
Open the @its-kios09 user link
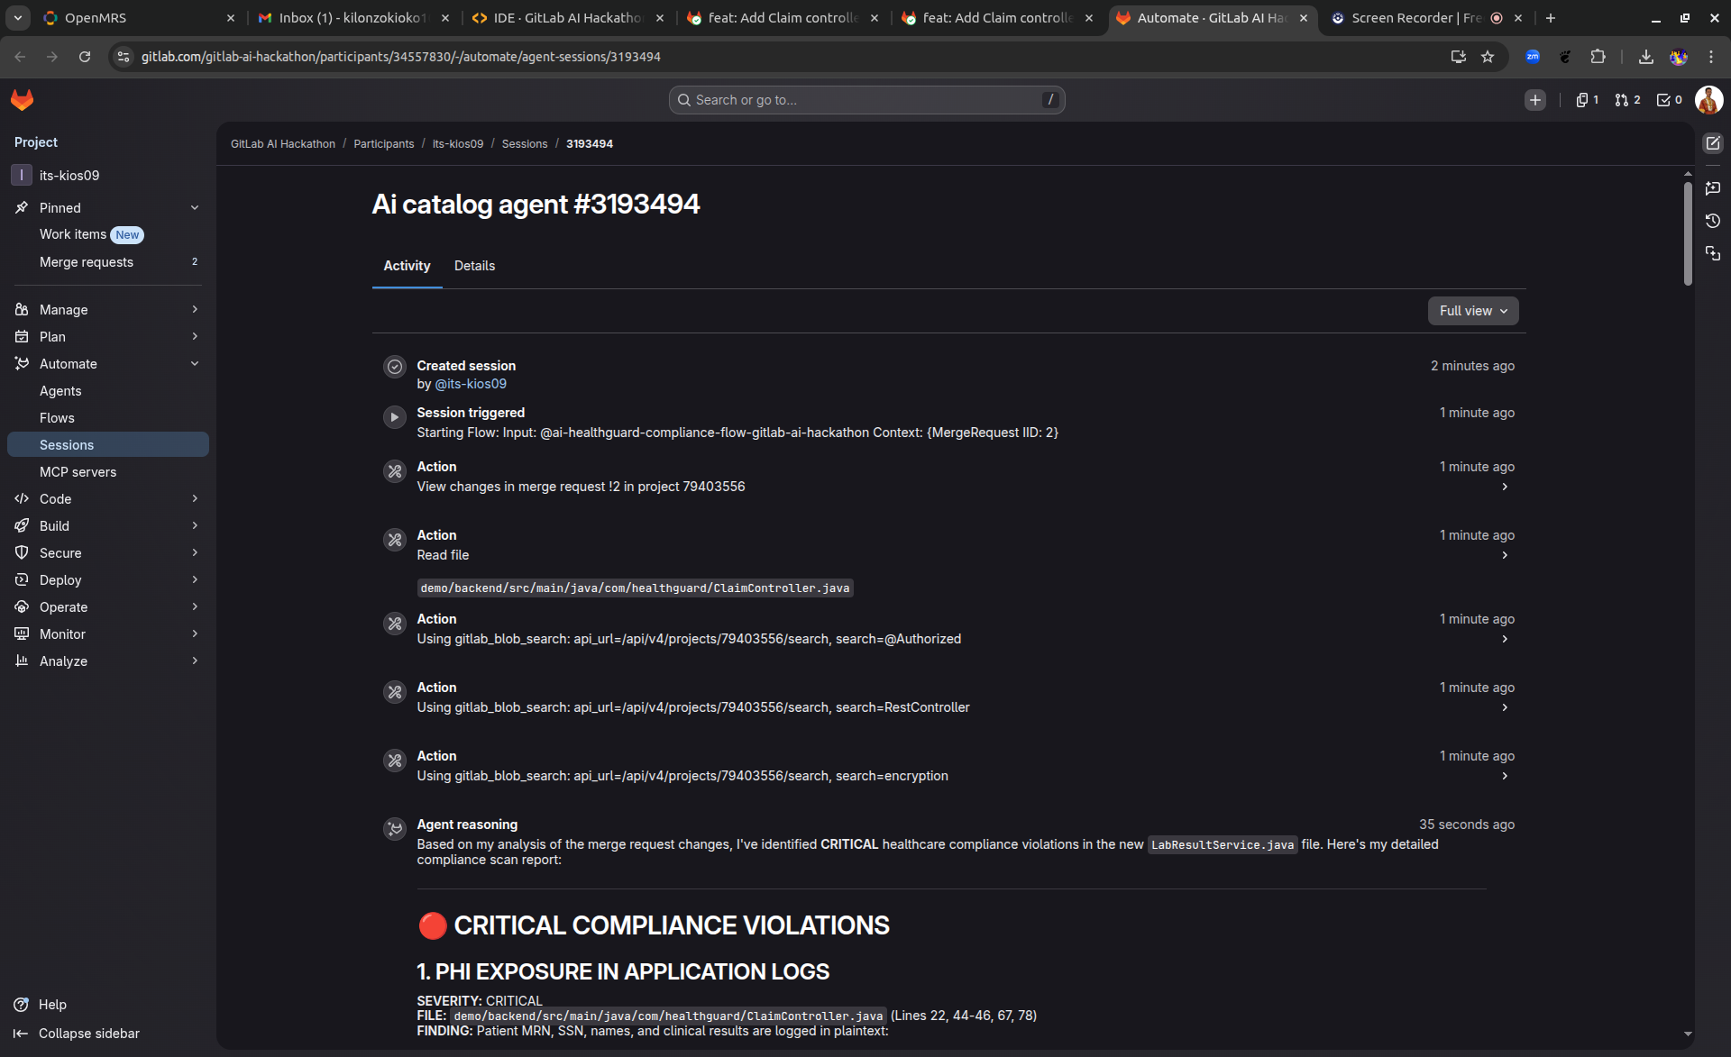click(x=471, y=384)
